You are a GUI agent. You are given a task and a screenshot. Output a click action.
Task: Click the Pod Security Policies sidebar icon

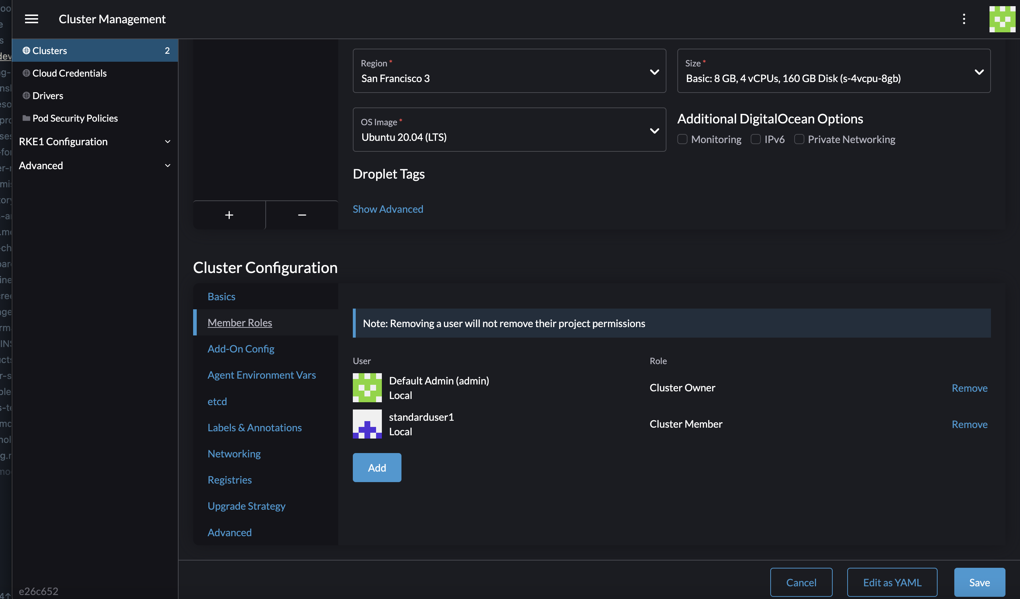(25, 118)
